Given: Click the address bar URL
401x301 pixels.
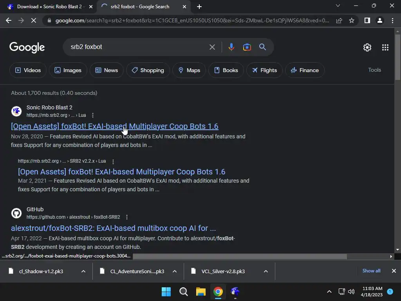Looking at the screenshot, I should click(x=192, y=20).
